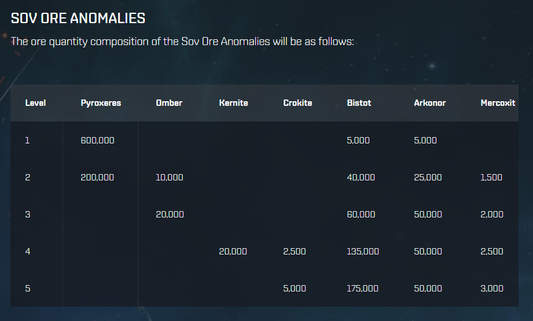This screenshot has height=321, width=533.
Task: Select the 20,000 Kernite value in level 4
Action: [233, 251]
